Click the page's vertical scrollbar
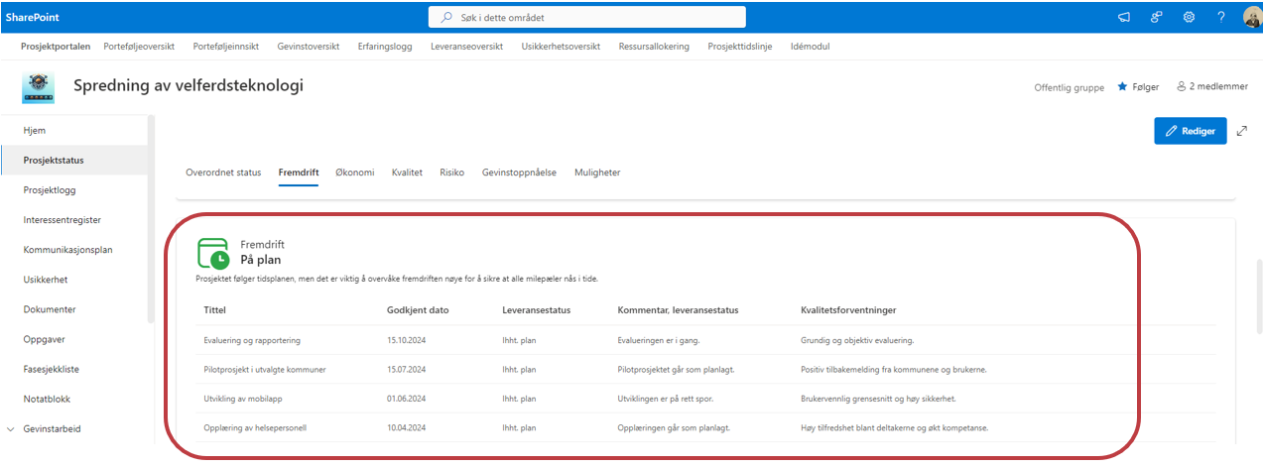 (x=1258, y=297)
